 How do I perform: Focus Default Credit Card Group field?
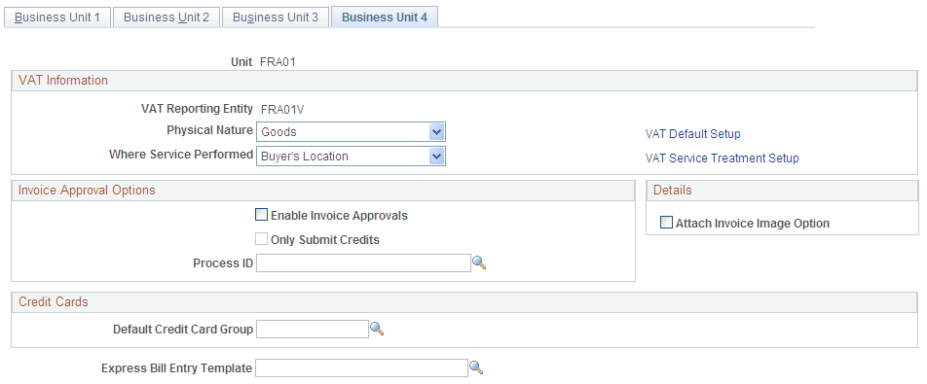(x=313, y=330)
